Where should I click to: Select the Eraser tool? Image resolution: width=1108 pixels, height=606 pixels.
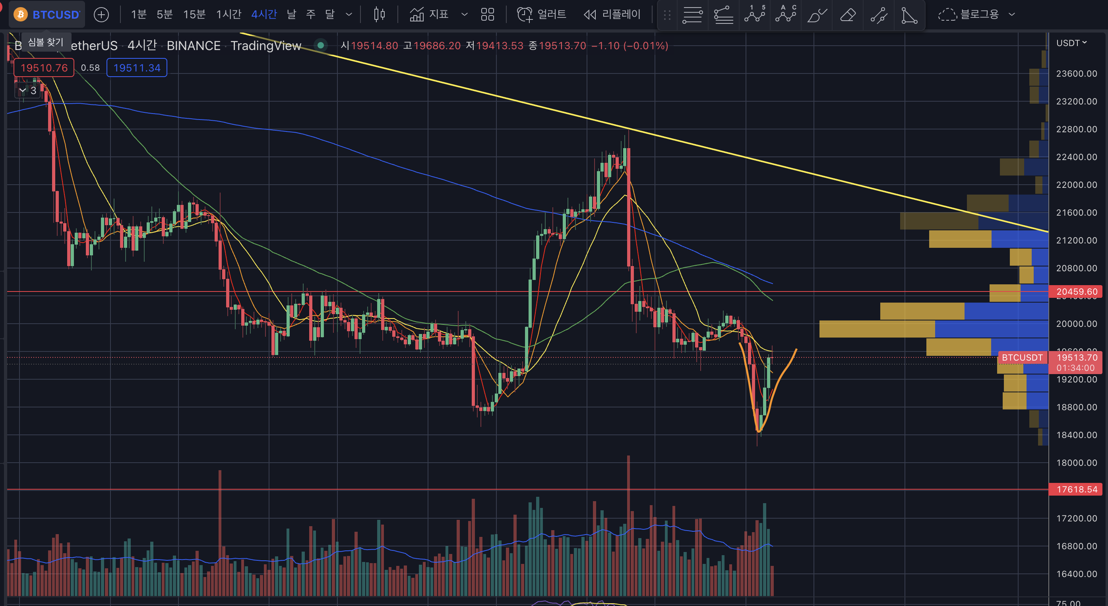click(x=847, y=15)
